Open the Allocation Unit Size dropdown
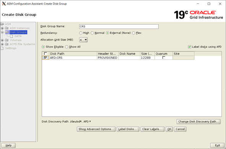Screen dimensions: 226x149 click(83, 40)
